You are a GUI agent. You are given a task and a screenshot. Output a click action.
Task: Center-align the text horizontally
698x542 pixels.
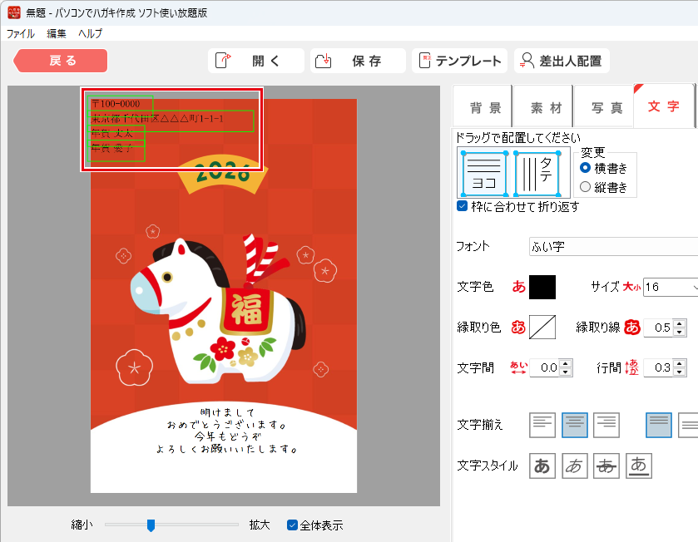coord(575,425)
